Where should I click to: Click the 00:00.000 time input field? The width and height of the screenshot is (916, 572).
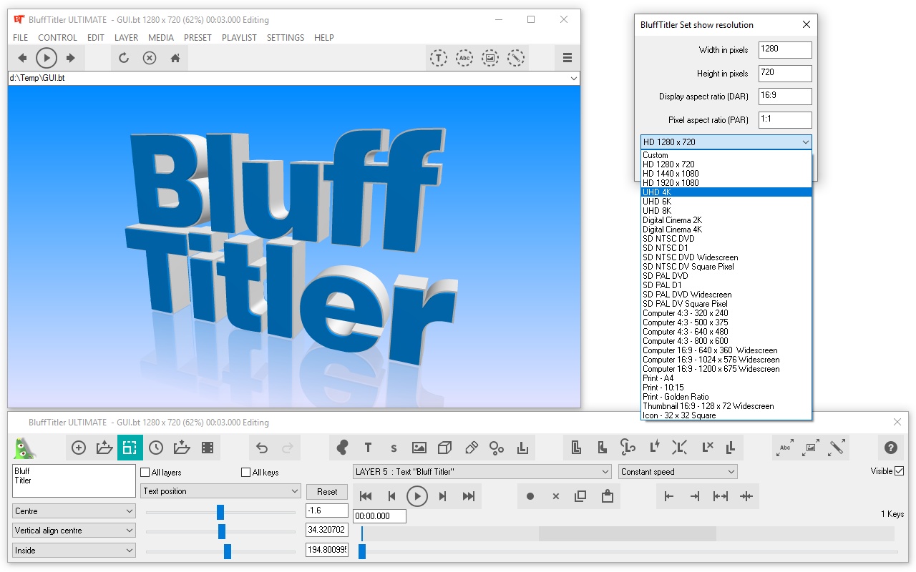point(379,516)
